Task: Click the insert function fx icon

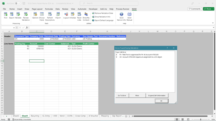Action: [27, 28]
